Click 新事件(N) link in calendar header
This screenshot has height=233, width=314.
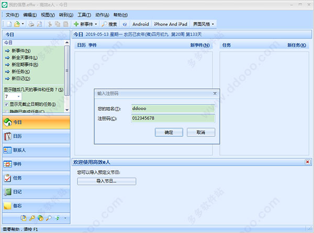coord(200,45)
